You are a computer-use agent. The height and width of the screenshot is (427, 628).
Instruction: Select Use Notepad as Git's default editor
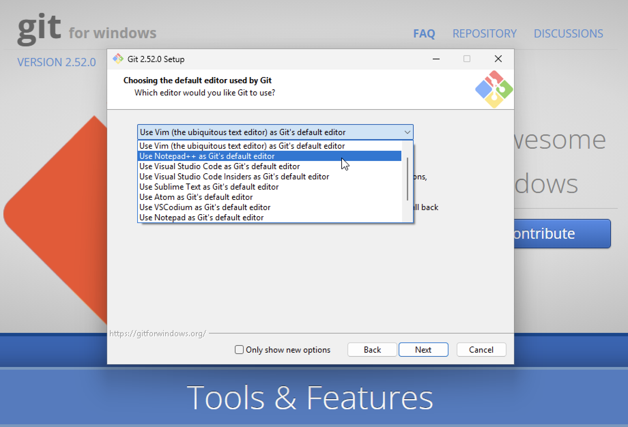click(270, 218)
